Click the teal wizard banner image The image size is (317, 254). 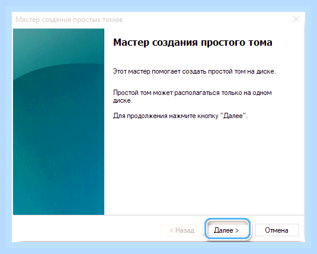(59, 122)
